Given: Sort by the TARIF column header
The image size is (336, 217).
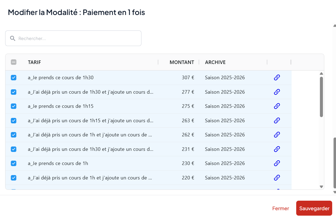Looking at the screenshot, I should (34, 62).
